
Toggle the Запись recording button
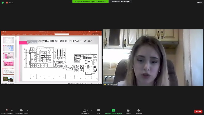click(x=128, y=111)
